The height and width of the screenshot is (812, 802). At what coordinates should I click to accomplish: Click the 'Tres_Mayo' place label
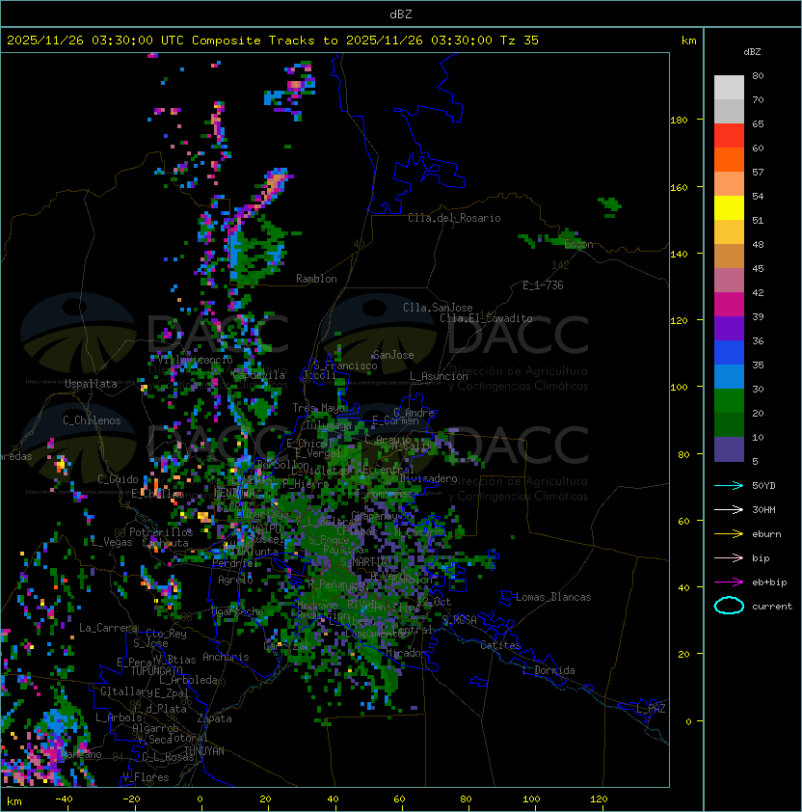[x=318, y=408]
